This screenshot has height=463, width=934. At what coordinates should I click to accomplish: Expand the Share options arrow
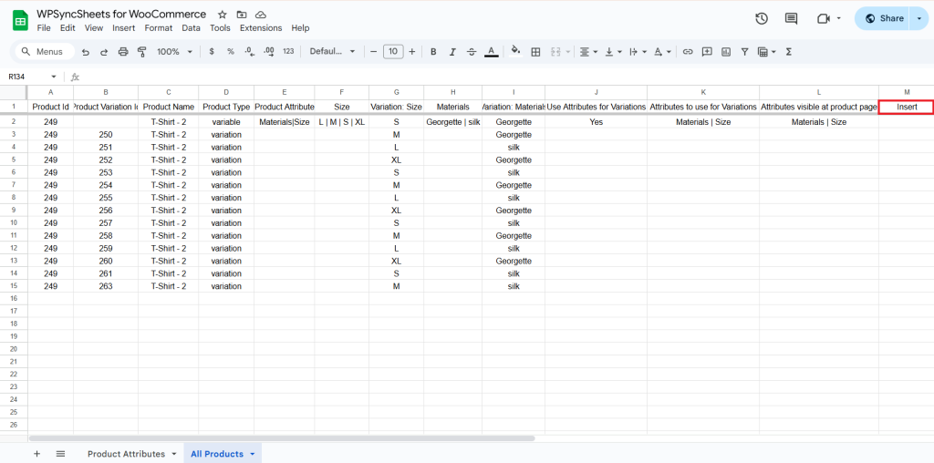click(919, 18)
